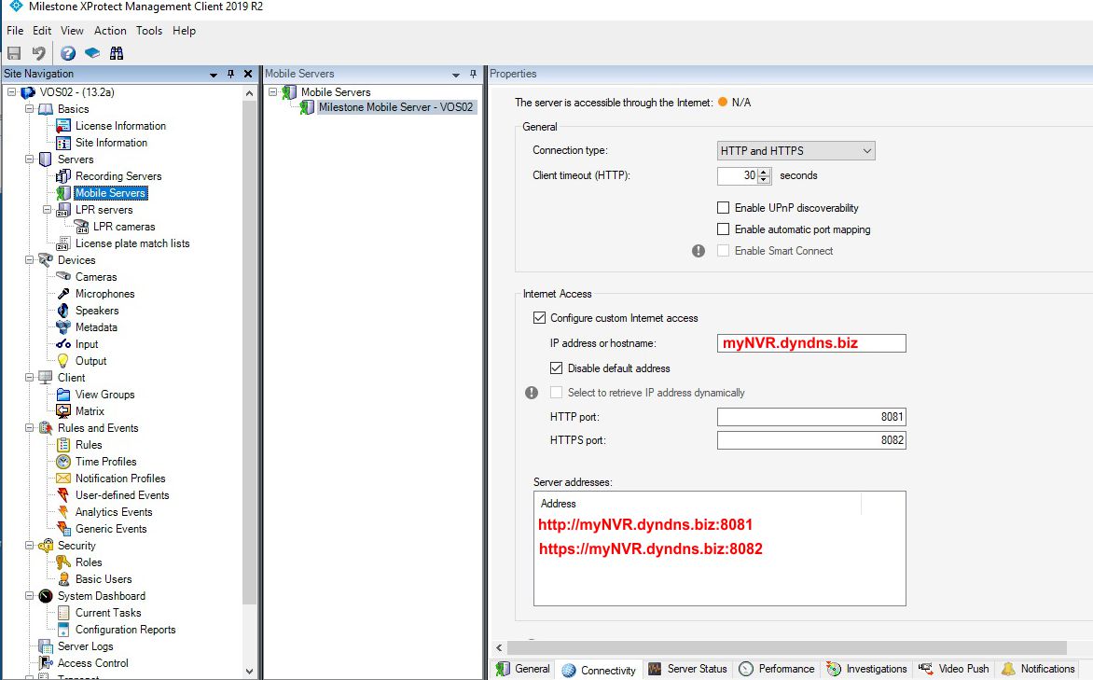Click the Matrix icon
Screen dimensions: 1093x680
tap(63, 410)
